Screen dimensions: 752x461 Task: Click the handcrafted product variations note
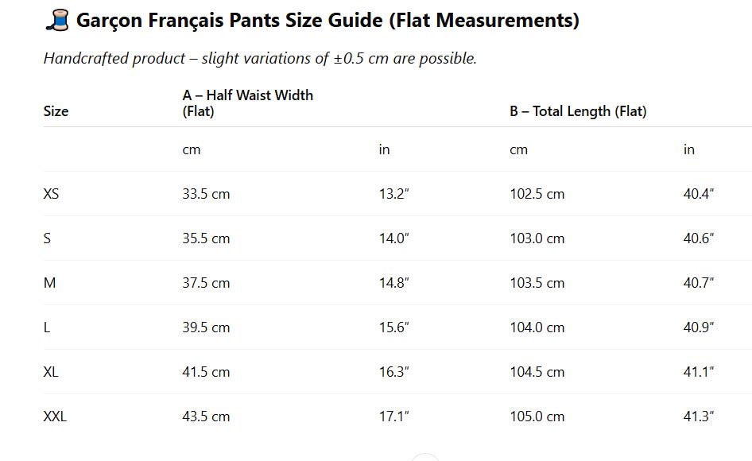click(x=260, y=59)
